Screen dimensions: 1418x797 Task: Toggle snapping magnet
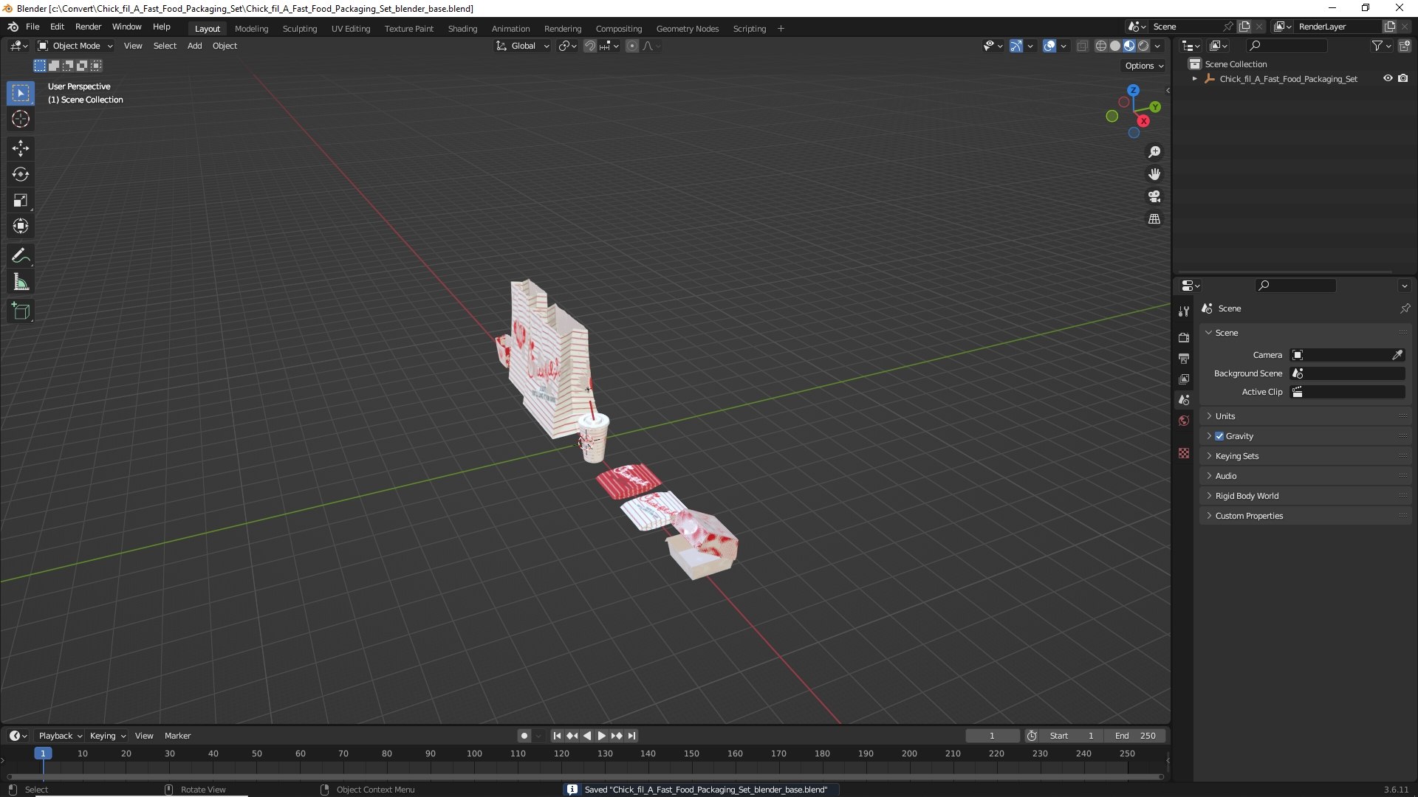(x=589, y=46)
